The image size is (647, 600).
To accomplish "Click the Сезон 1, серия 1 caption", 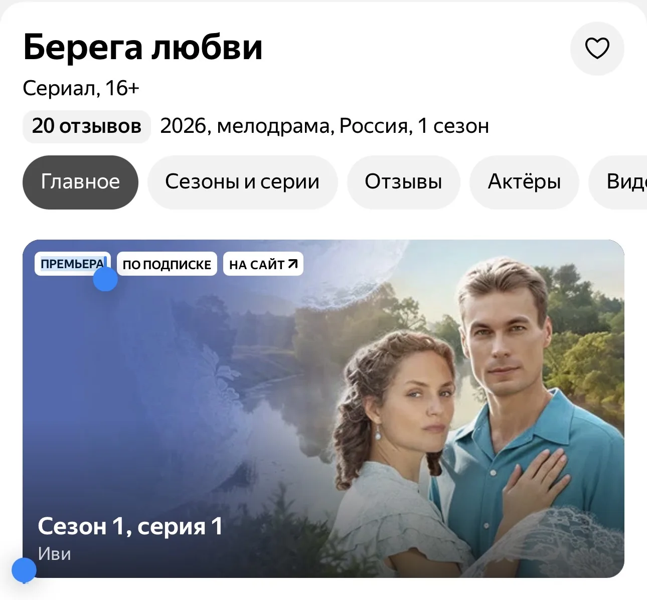I will (x=130, y=526).
